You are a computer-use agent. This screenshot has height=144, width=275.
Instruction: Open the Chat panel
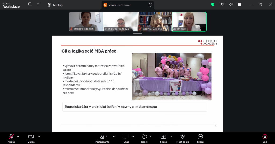coord(126,138)
